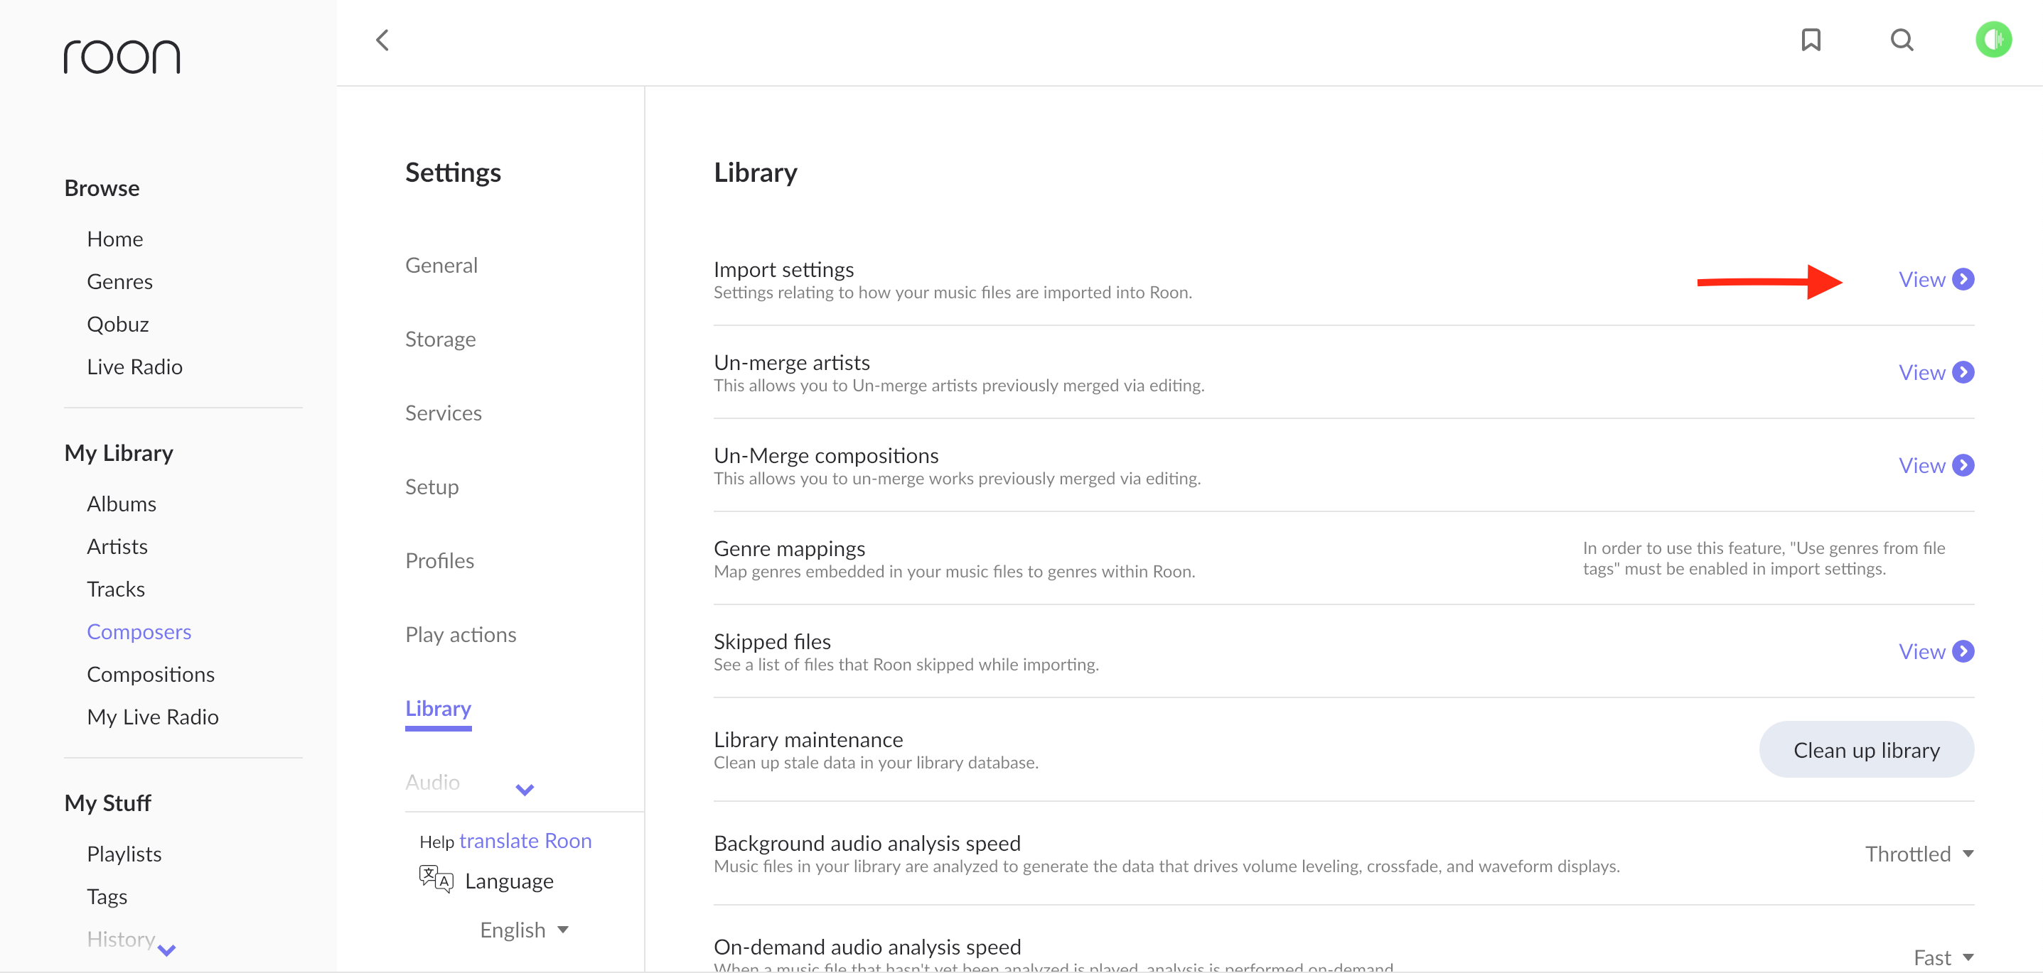Click Import settings View arrow icon
The height and width of the screenshot is (973, 2043).
(x=1963, y=280)
